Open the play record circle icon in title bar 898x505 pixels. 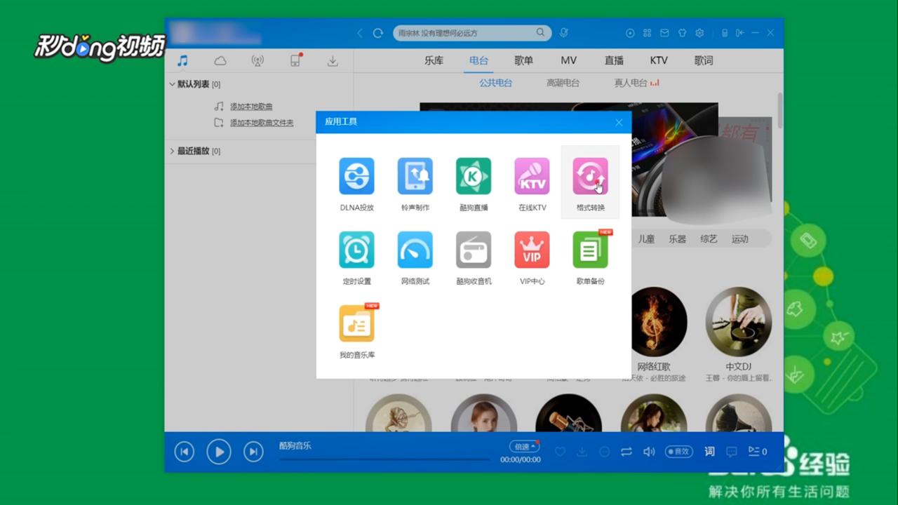coord(630,33)
